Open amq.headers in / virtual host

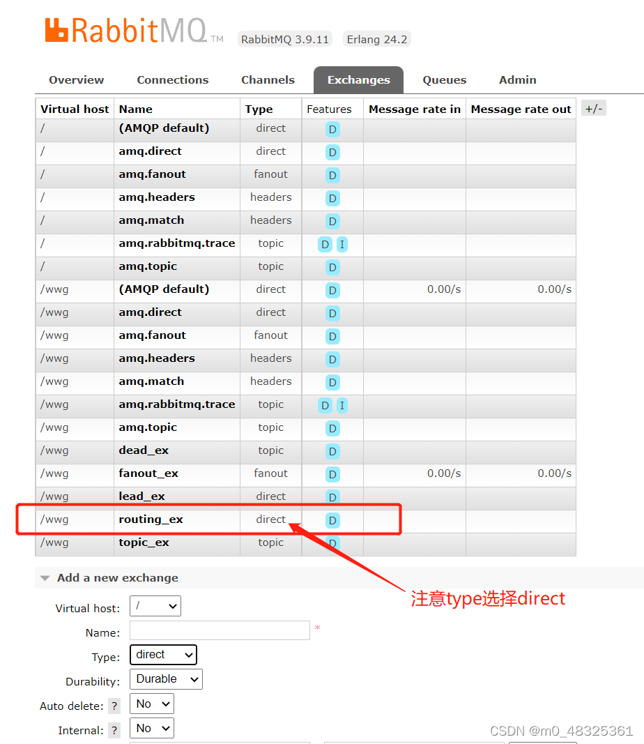pyautogui.click(x=157, y=197)
